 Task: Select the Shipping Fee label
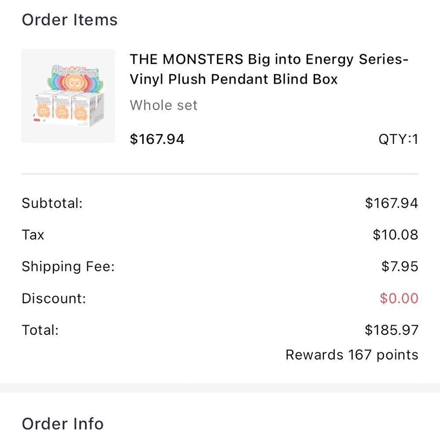point(68,266)
